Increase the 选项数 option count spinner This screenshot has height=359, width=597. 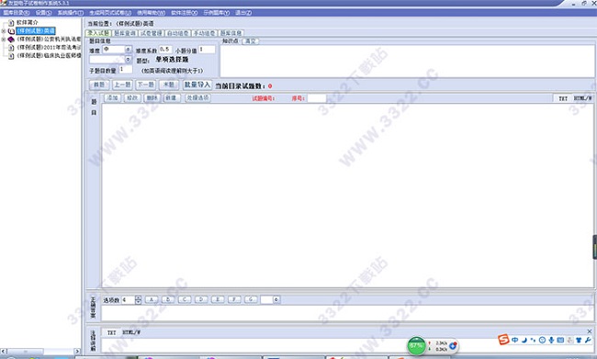click(x=138, y=297)
